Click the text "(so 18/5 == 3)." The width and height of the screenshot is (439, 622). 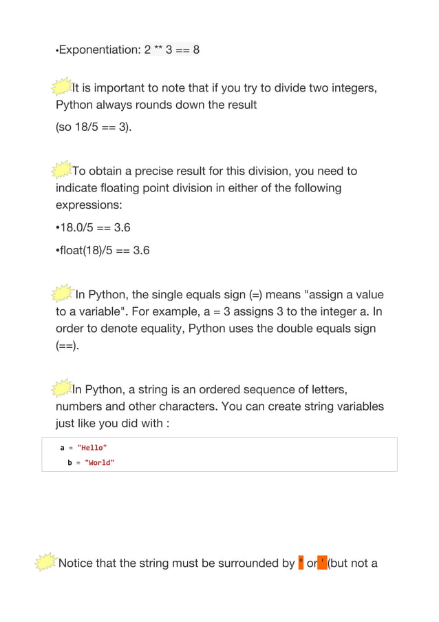(94, 127)
